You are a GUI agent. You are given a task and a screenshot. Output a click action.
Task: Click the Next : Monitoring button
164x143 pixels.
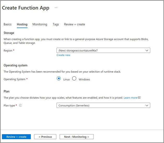click(77, 137)
